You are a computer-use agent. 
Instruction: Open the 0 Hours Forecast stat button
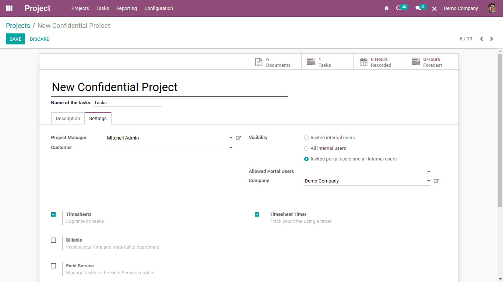tap(432, 62)
